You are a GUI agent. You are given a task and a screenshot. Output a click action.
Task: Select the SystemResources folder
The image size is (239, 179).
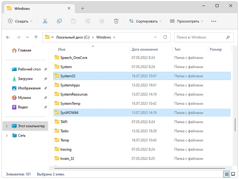click(142, 94)
